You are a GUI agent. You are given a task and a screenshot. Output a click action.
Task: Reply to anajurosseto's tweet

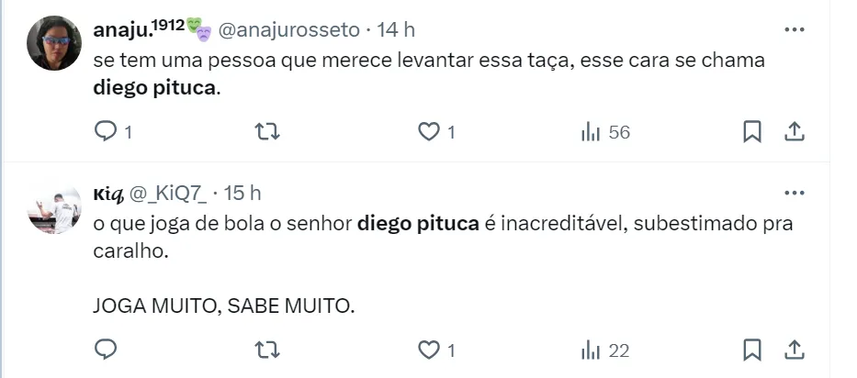pos(107,132)
